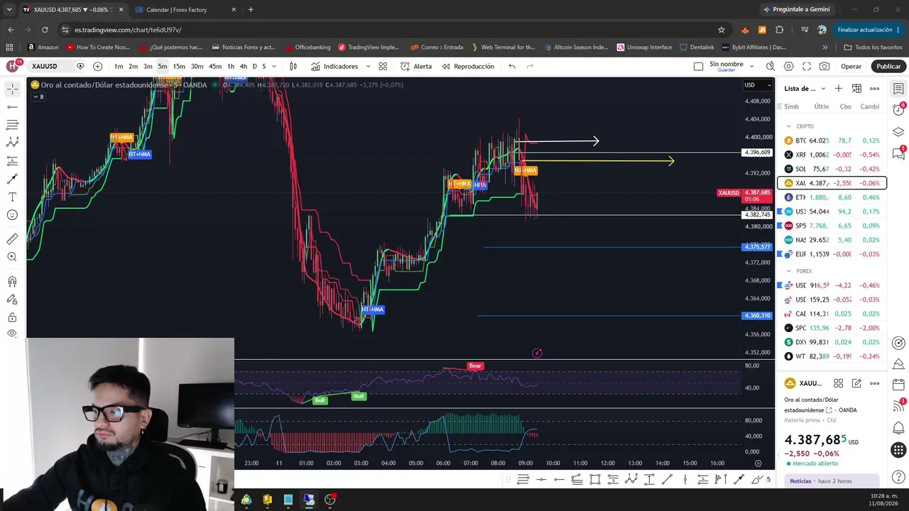Select the ruler measure tool

pyautogui.click(x=12, y=239)
